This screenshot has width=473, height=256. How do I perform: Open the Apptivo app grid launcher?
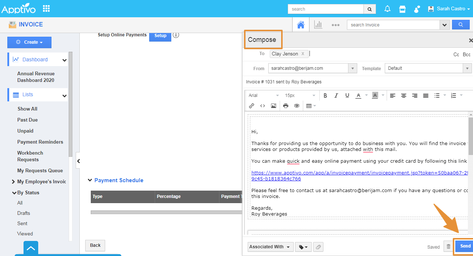pyautogui.click(x=46, y=8)
